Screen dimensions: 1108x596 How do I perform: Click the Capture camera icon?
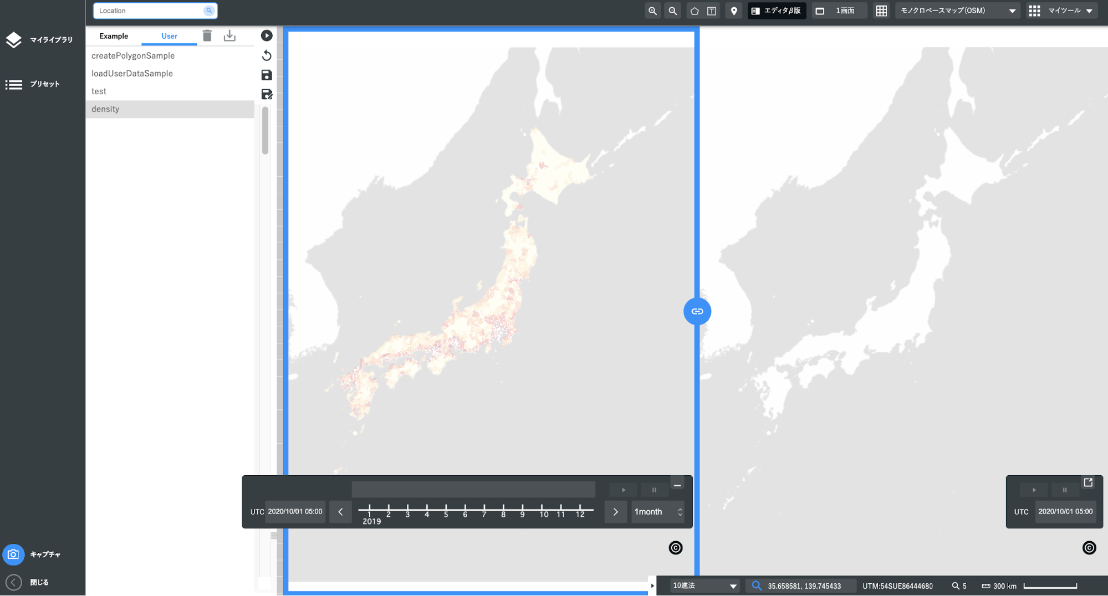pos(13,554)
